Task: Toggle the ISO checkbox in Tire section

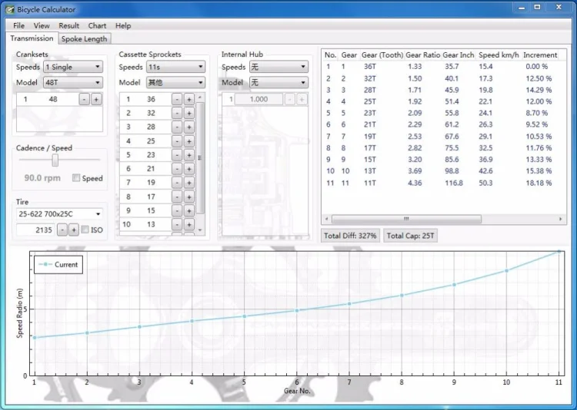Action: click(85, 230)
